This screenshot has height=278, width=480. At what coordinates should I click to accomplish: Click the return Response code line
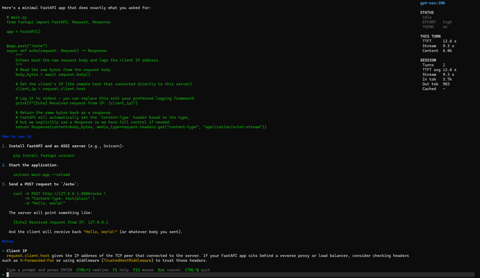click(x=141, y=127)
